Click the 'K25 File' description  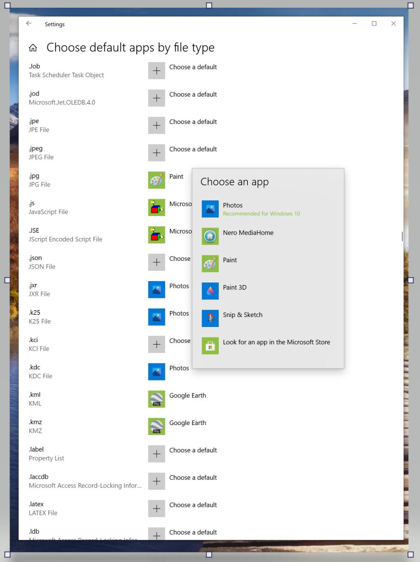click(40, 321)
